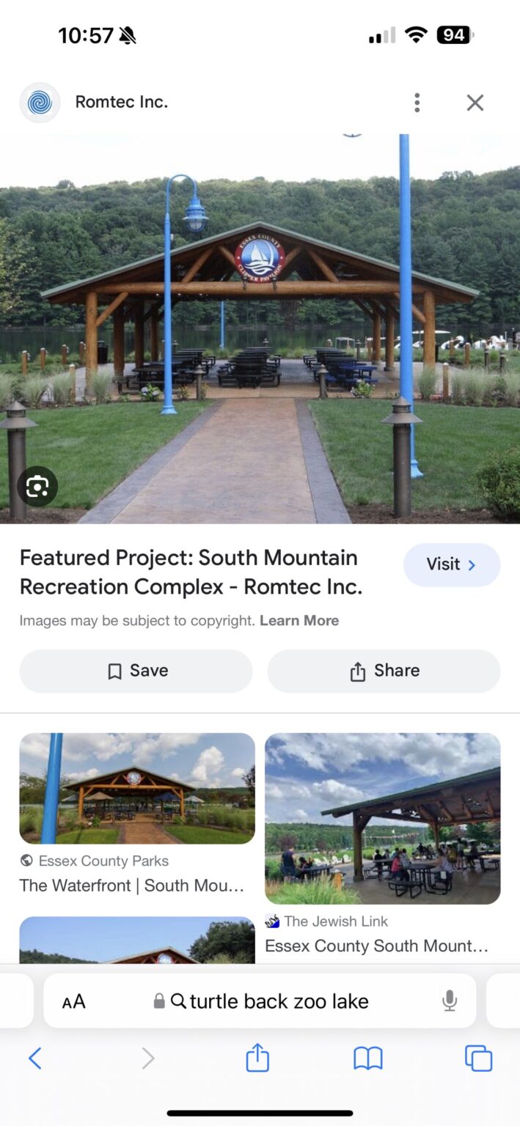Image resolution: width=520 pixels, height=1126 pixels.
Task: Open Safari's AA reader settings
Action: (73, 1001)
